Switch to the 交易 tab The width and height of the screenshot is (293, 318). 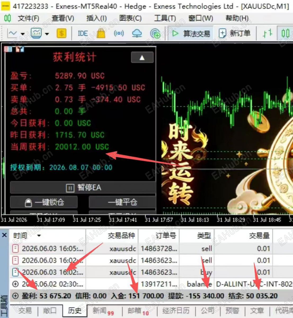(x=25, y=311)
